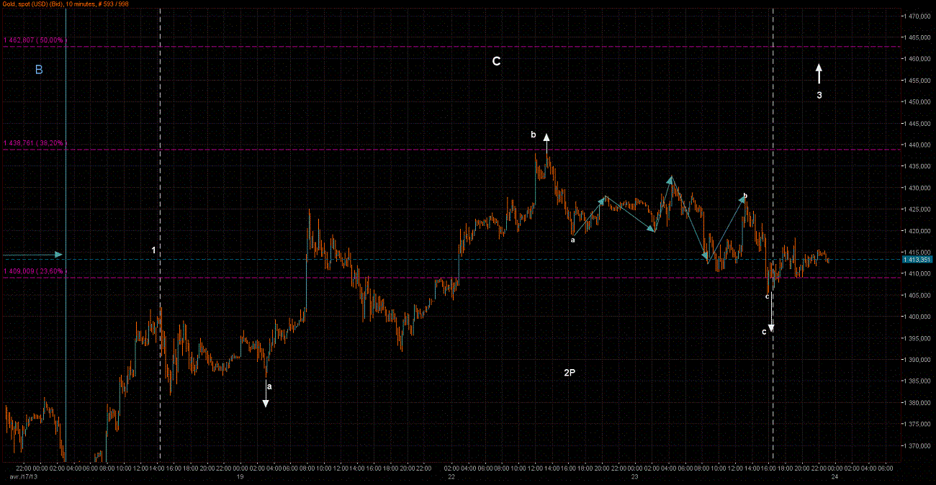
Task: Click the 1 409,009 (23,60%) Fibonacci label
Action: pyautogui.click(x=35, y=271)
